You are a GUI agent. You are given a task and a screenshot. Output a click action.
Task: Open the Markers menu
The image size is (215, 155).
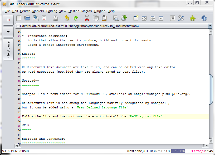click(x=38, y=11)
